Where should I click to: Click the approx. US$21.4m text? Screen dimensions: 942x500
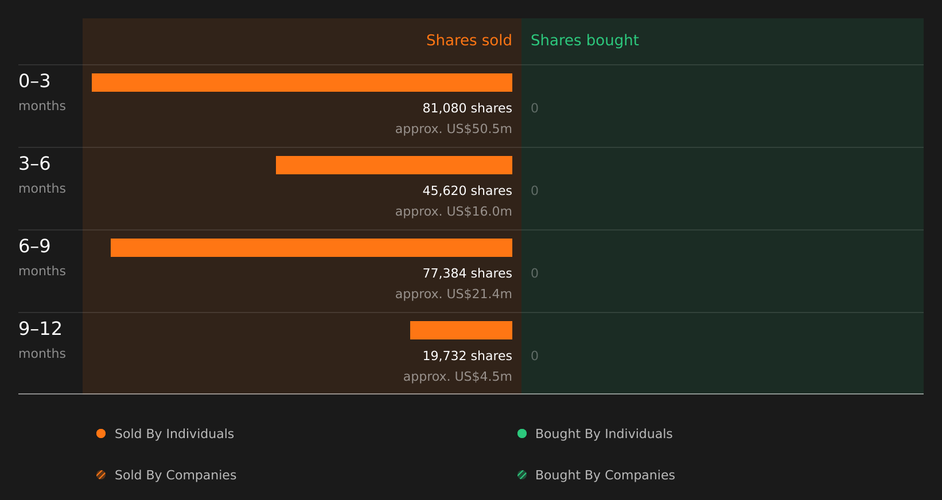point(453,294)
